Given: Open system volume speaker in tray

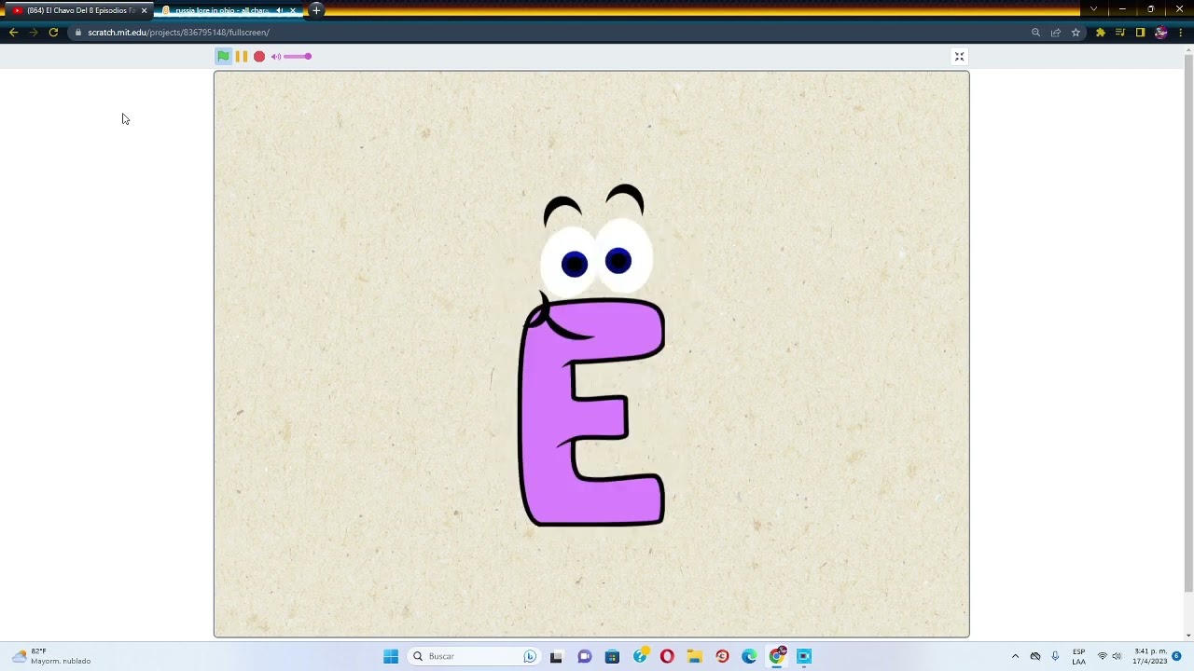Looking at the screenshot, I should [x=1117, y=656].
